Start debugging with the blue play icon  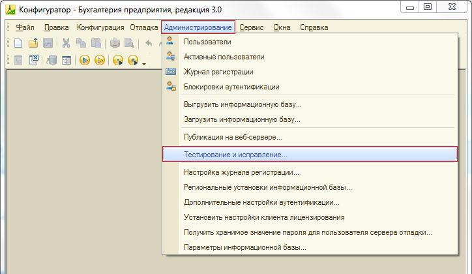[x=85, y=60]
